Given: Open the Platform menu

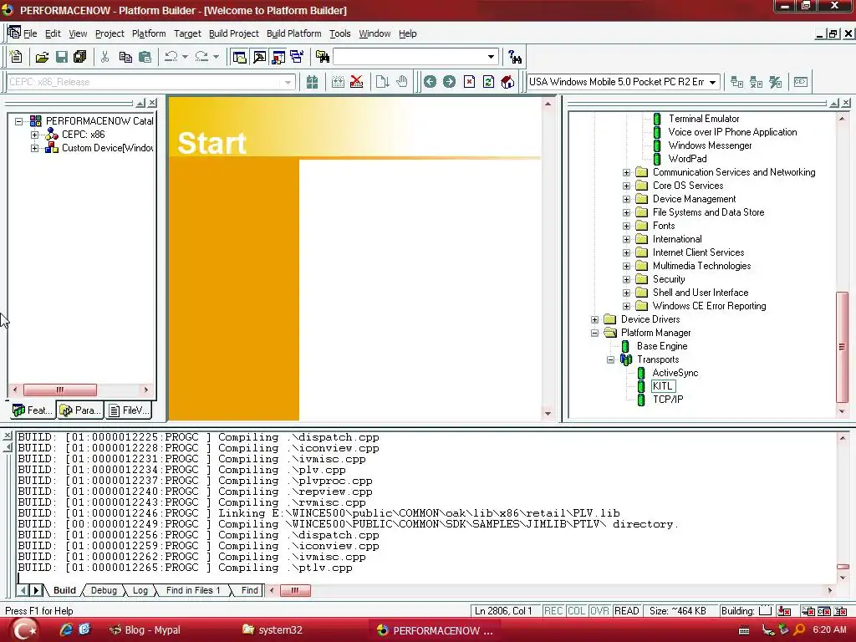Looking at the screenshot, I should [x=149, y=33].
